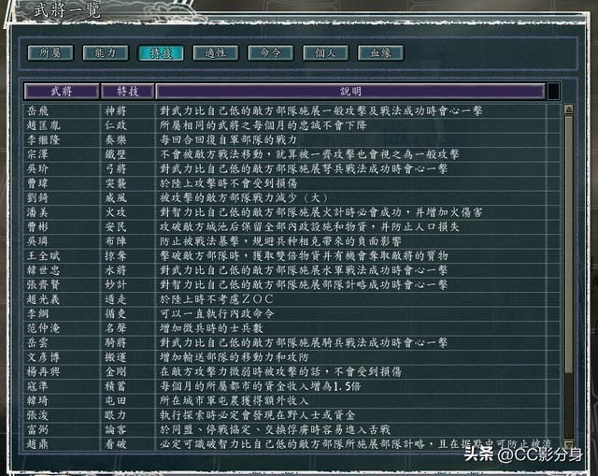The height and width of the screenshot is (476, 598).
Task: Select general 吳璘 row
Action: (x=292, y=241)
